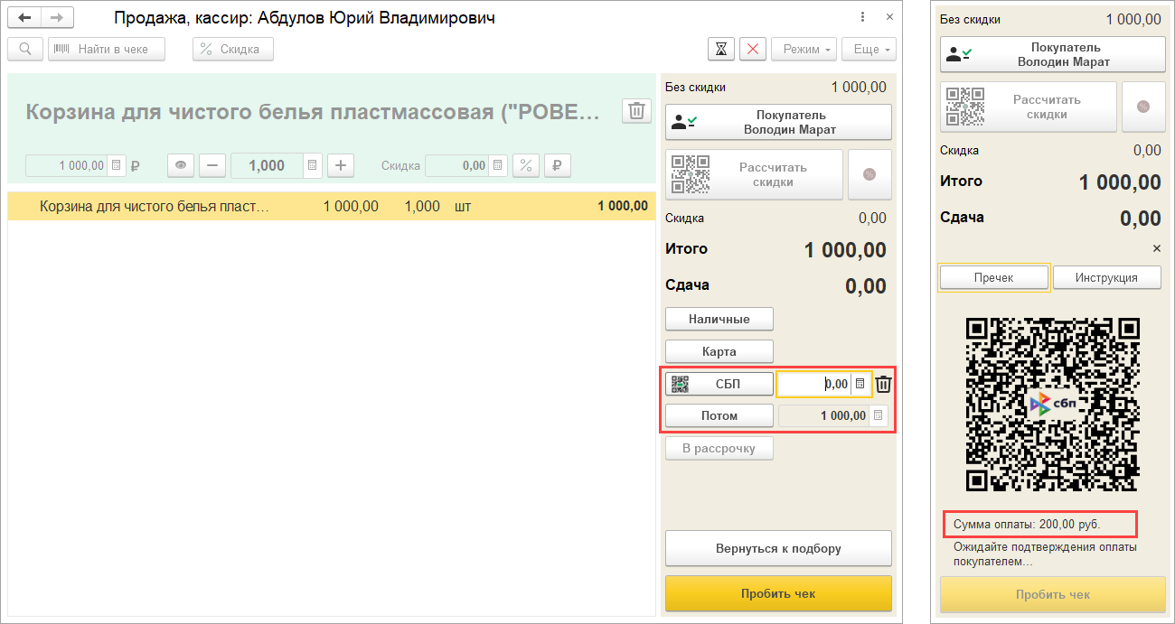The image size is (1175, 624).
Task: Click Покупатель Володин Марат in the main window
Action: point(778,122)
